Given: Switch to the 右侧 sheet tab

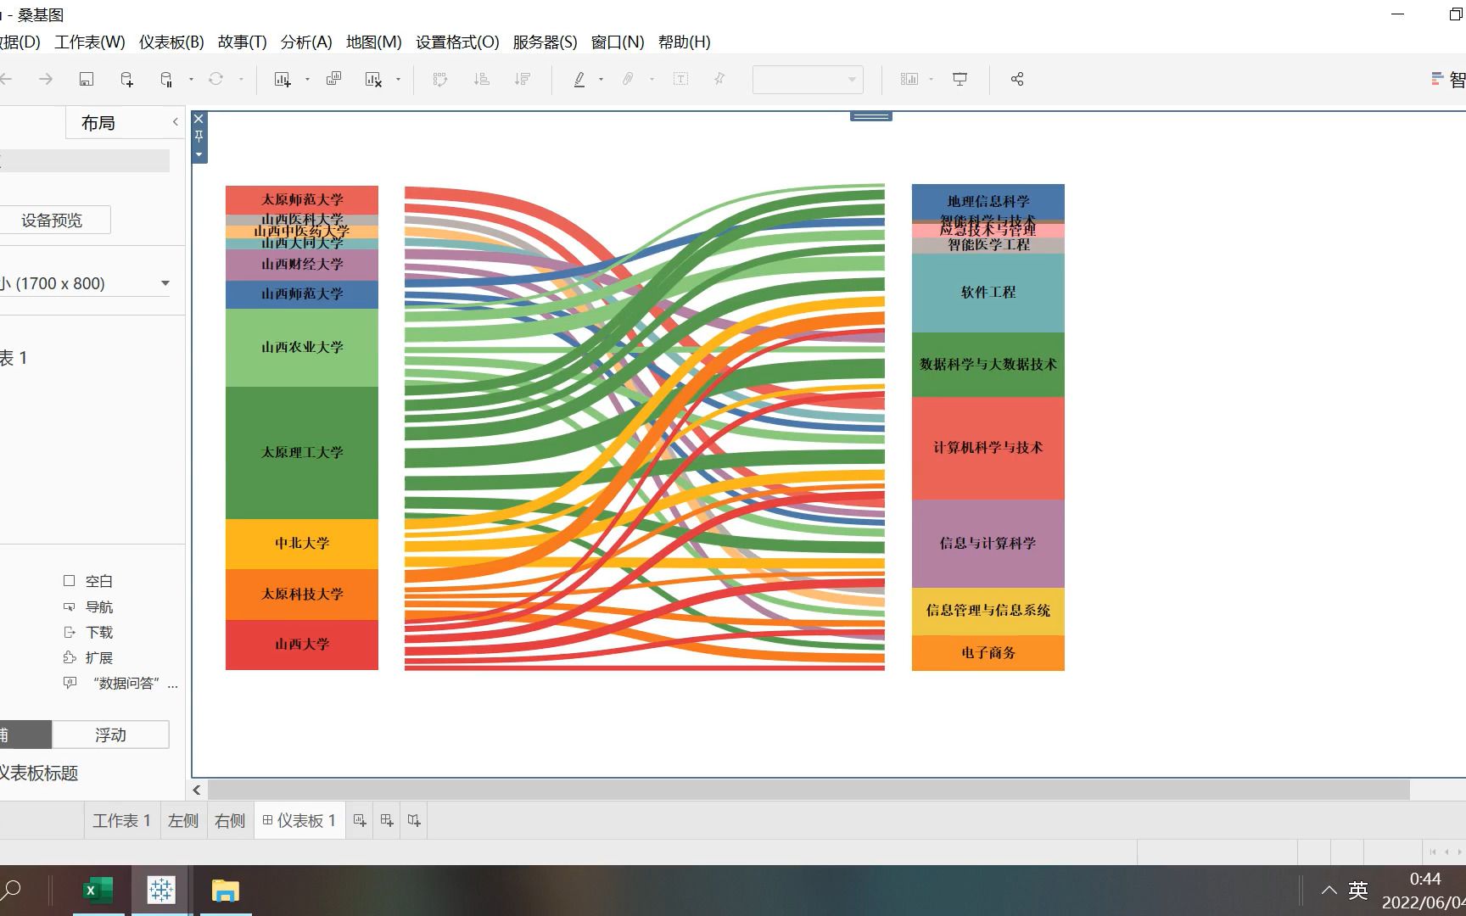Looking at the screenshot, I should pyautogui.click(x=230, y=820).
